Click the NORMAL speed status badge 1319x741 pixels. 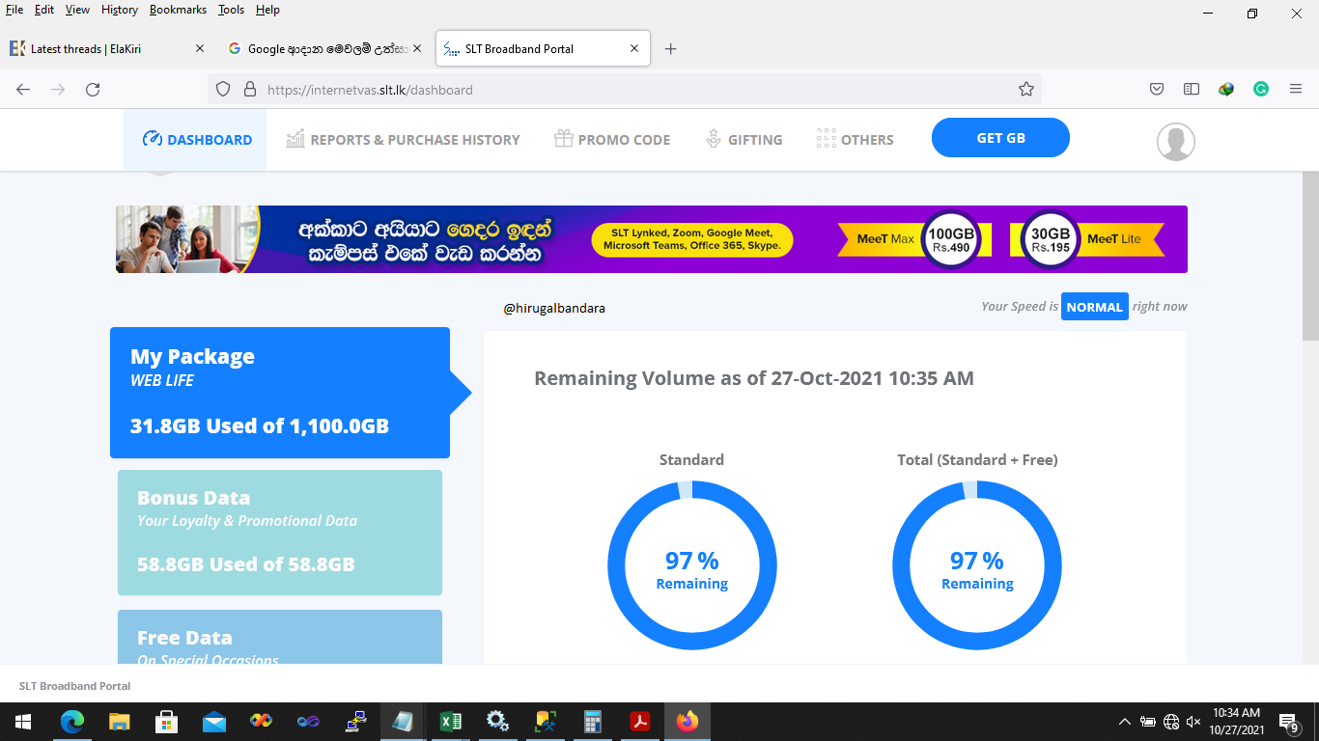tap(1094, 307)
